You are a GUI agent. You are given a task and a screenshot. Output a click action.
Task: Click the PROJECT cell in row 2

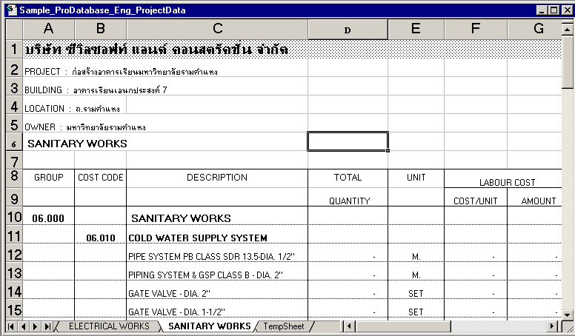click(x=121, y=72)
